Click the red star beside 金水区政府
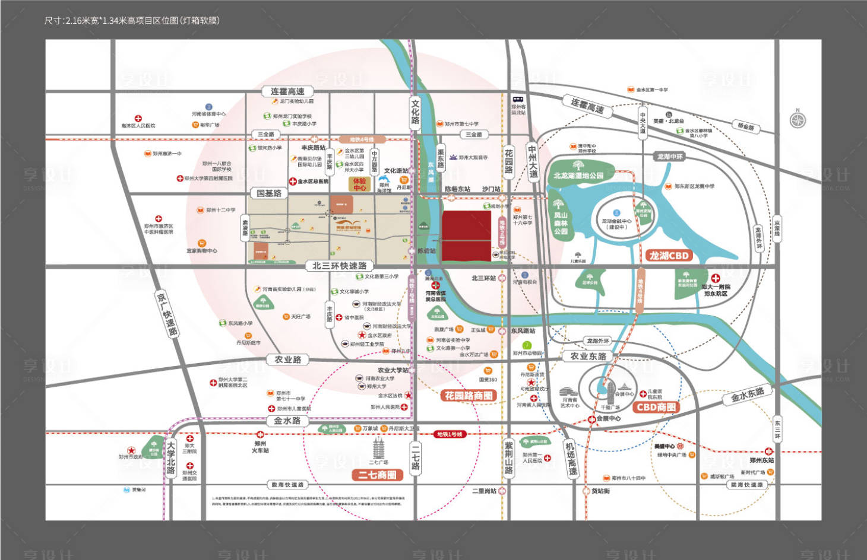Viewport: 867px width, 560px height. click(361, 335)
